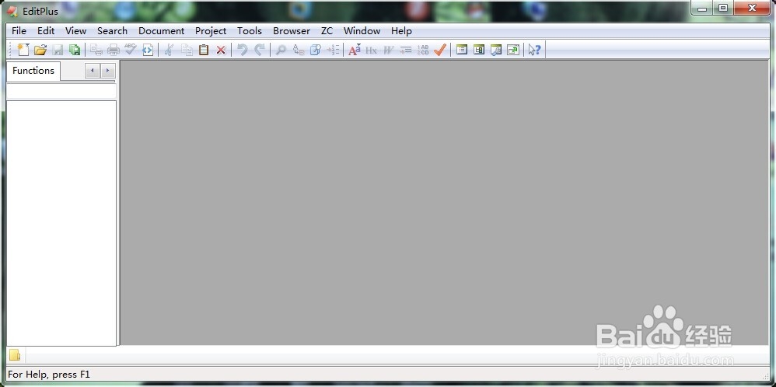Screen dimensions: 776x387
Task: Open the Help menu
Action: (x=401, y=30)
